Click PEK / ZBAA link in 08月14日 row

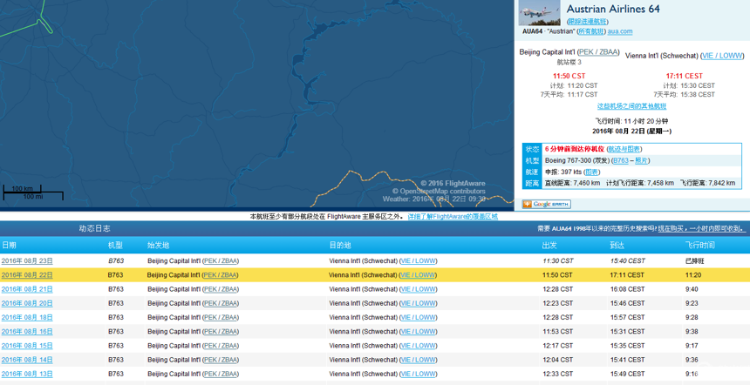point(220,360)
